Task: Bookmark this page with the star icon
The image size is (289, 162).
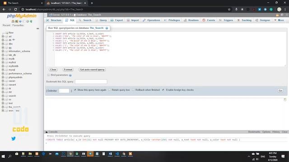Action: (229, 9)
